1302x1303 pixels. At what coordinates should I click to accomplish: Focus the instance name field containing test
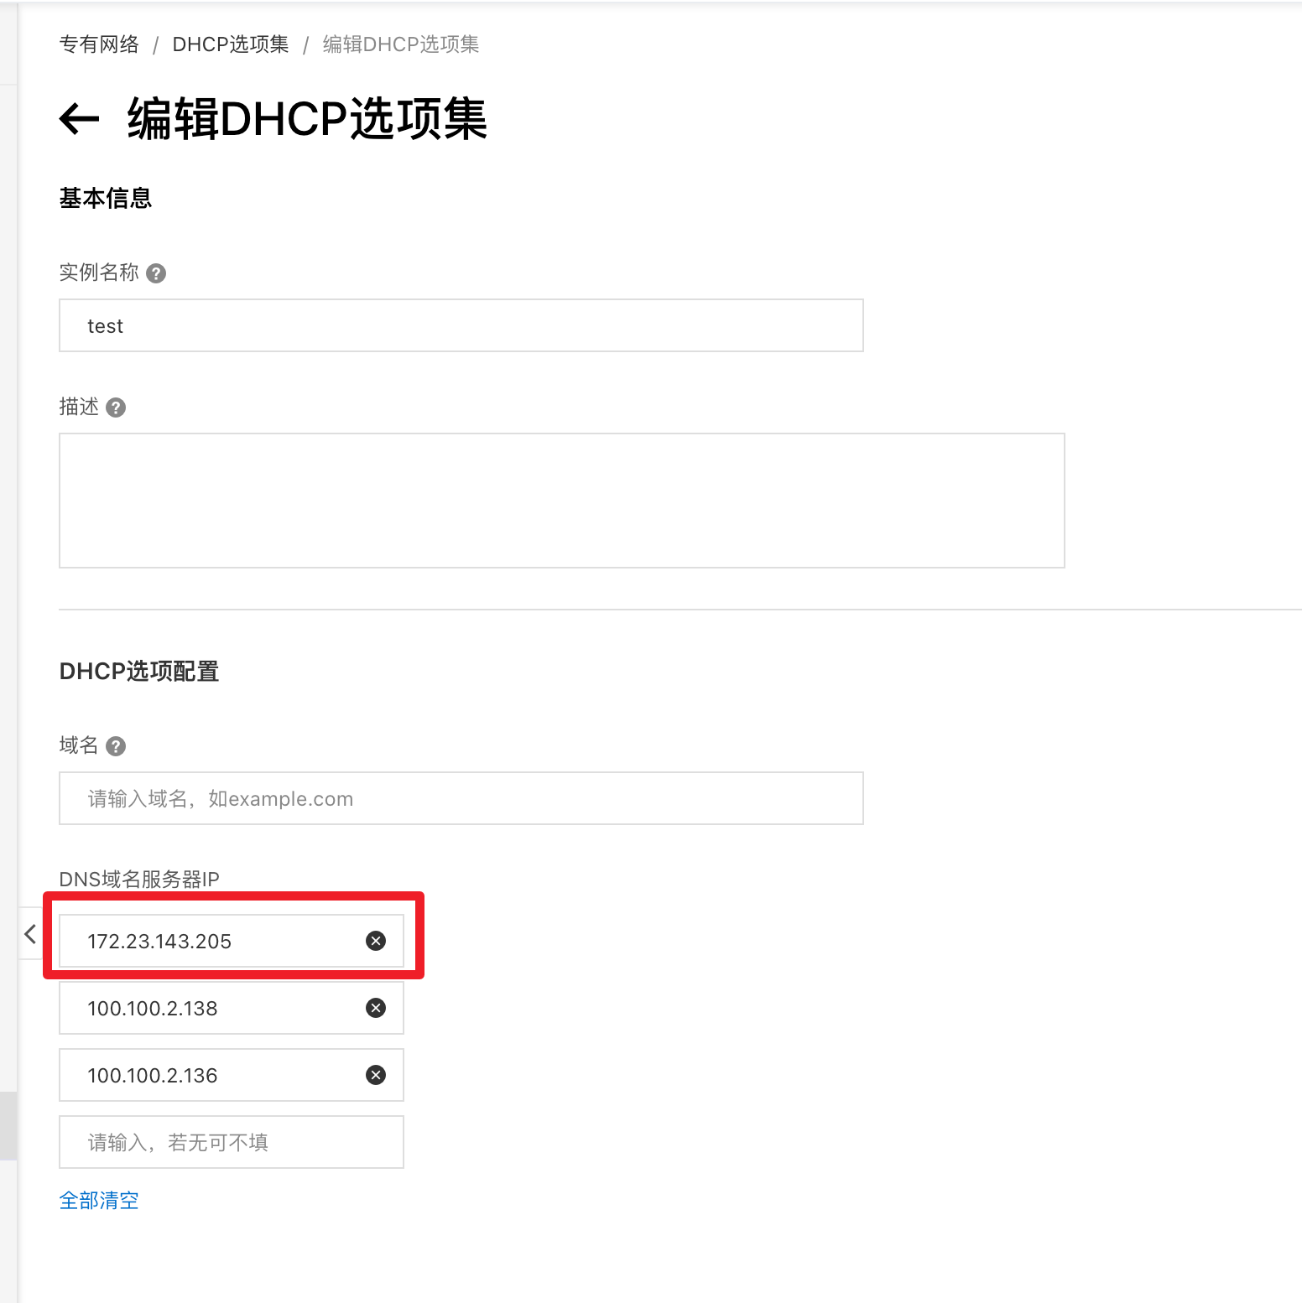click(461, 325)
